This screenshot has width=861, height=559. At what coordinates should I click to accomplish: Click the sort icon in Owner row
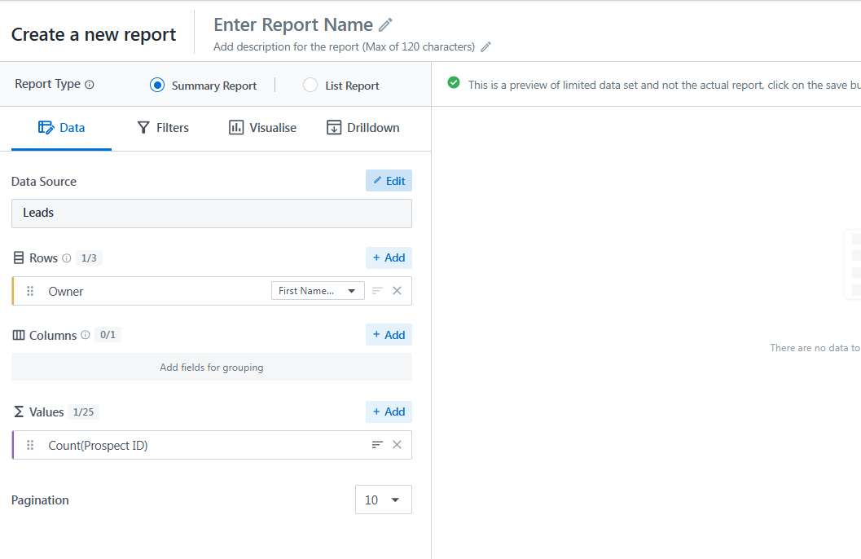[377, 291]
